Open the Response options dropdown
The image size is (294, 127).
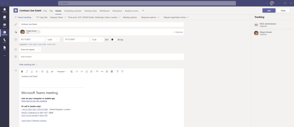click(x=150, y=17)
